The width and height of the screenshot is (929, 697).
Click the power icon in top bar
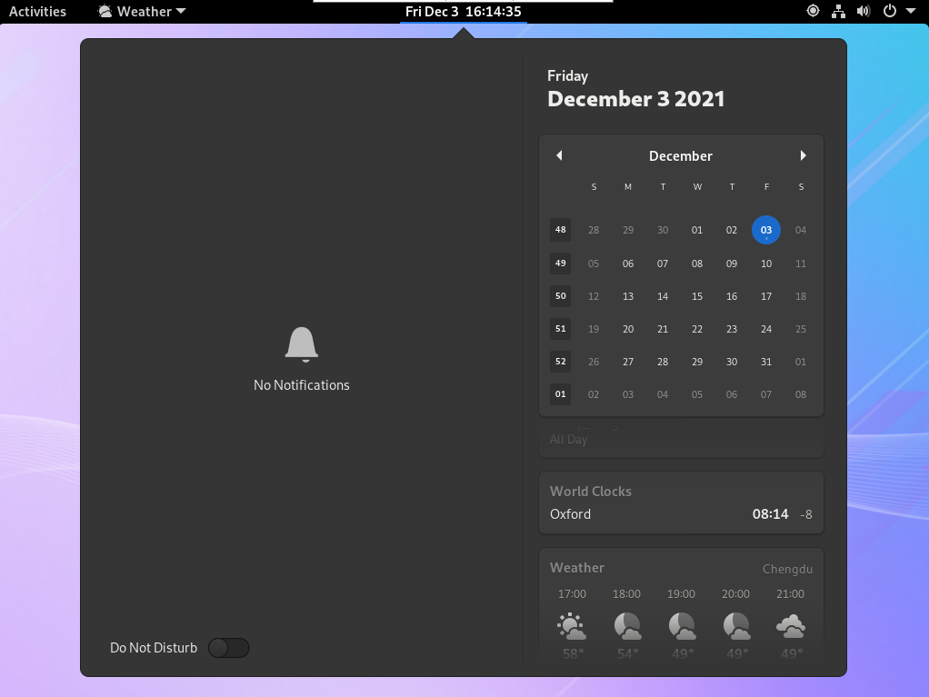pos(890,12)
